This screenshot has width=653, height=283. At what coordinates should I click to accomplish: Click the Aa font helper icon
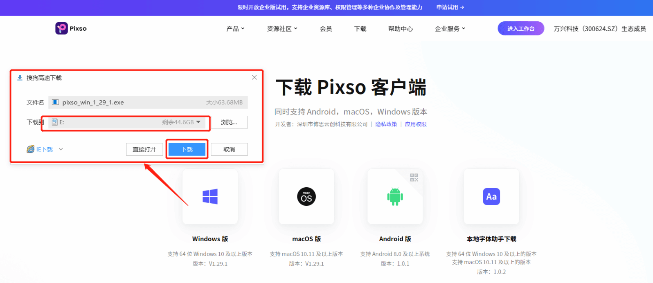(491, 197)
